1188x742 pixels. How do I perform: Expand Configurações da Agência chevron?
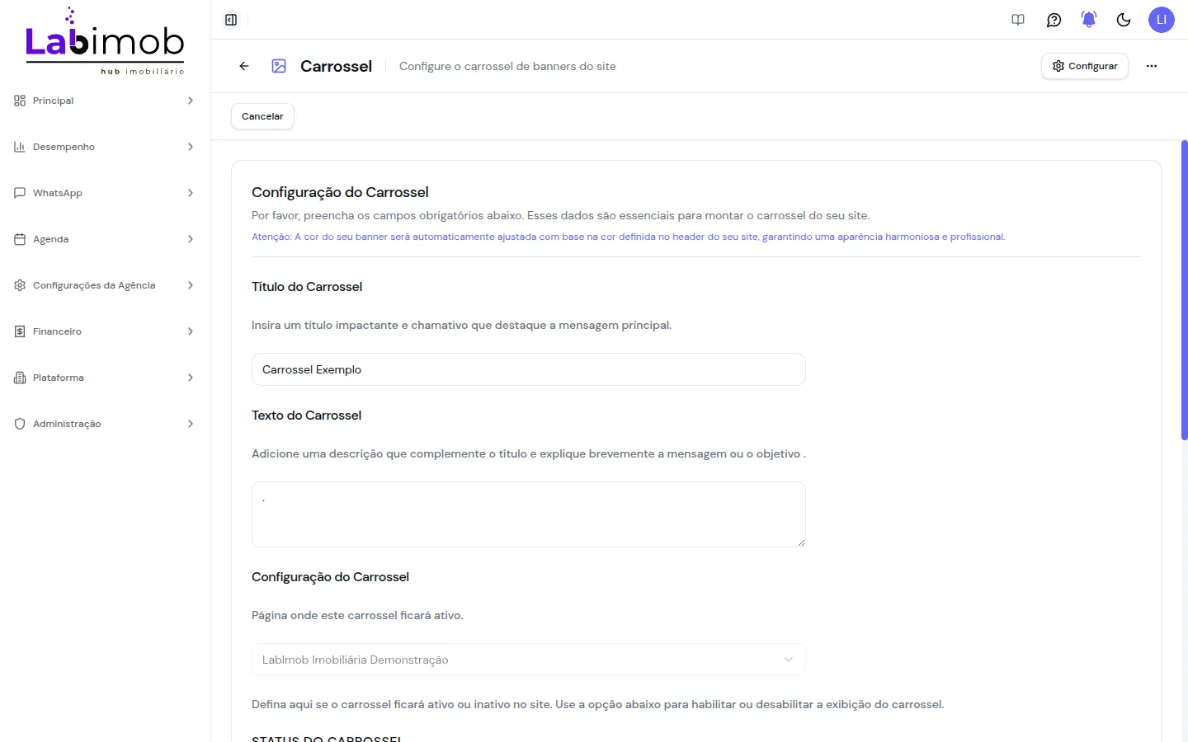pos(191,285)
